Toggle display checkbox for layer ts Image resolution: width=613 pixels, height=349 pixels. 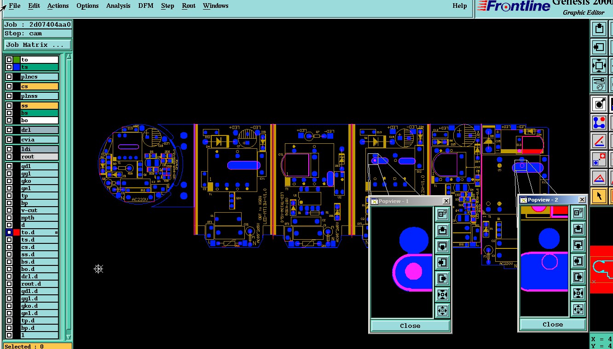click(x=9, y=67)
